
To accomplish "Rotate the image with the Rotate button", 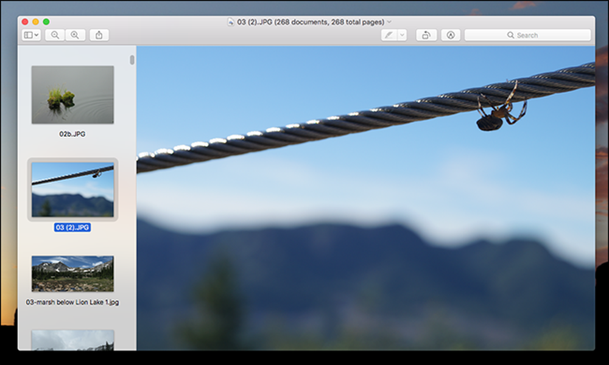I will pyautogui.click(x=426, y=35).
